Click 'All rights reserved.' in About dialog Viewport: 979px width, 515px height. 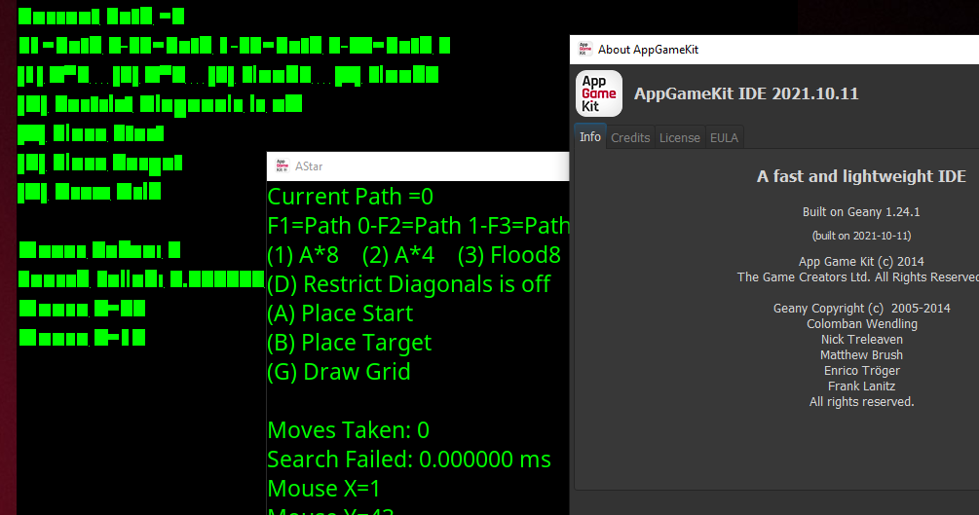861,402
